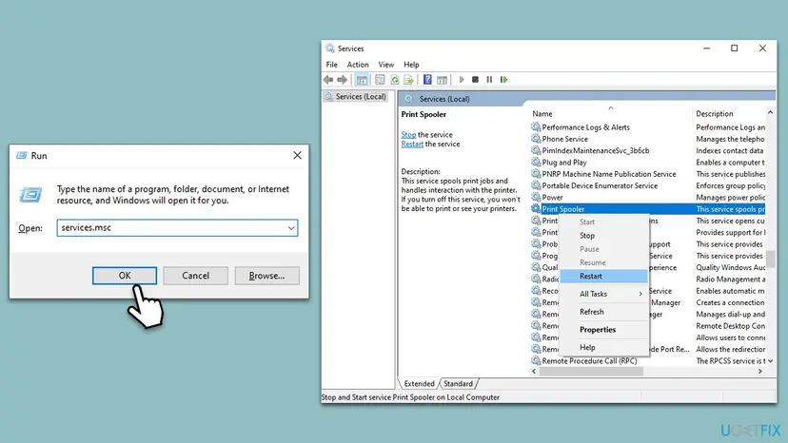The height and width of the screenshot is (443, 788).
Task: Choose Properties from the context menu
Action: (604, 330)
